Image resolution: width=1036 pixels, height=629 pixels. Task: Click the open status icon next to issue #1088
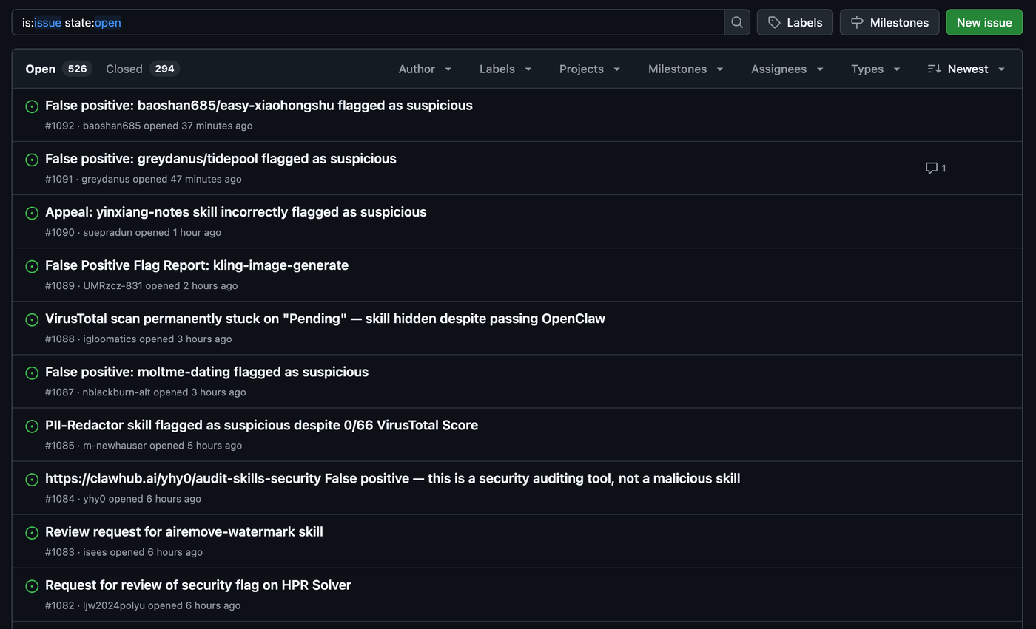coord(31,319)
